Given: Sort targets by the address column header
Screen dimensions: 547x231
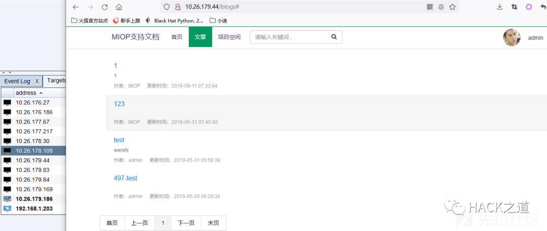Looking at the screenshot, I should click(x=26, y=93).
